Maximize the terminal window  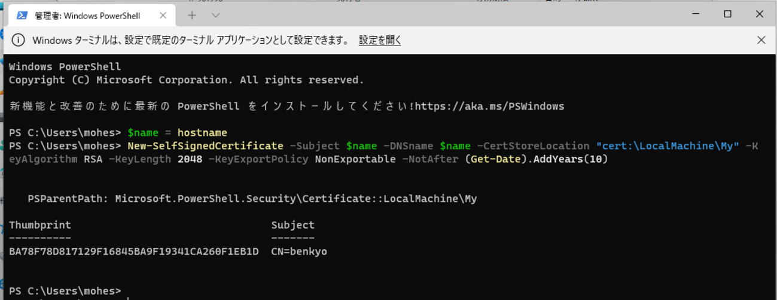pyautogui.click(x=728, y=14)
